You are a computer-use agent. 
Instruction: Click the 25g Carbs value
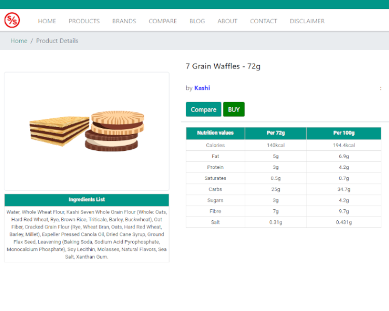click(x=275, y=190)
